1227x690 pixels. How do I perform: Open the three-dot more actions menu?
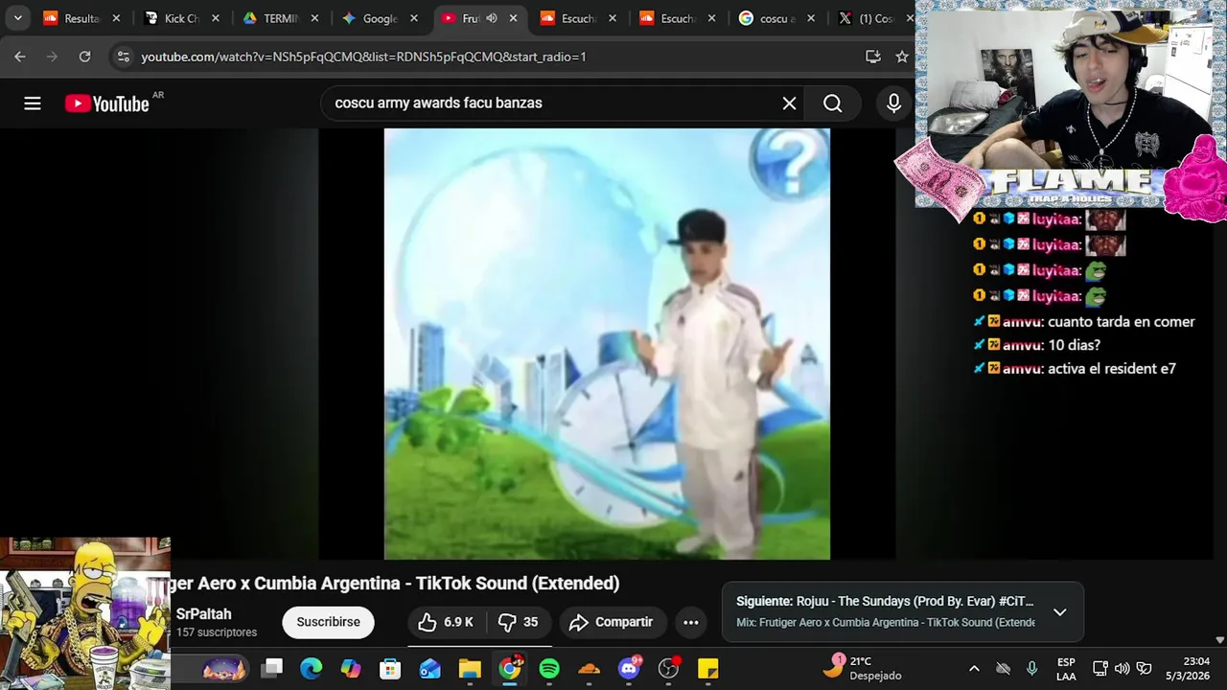tap(690, 622)
